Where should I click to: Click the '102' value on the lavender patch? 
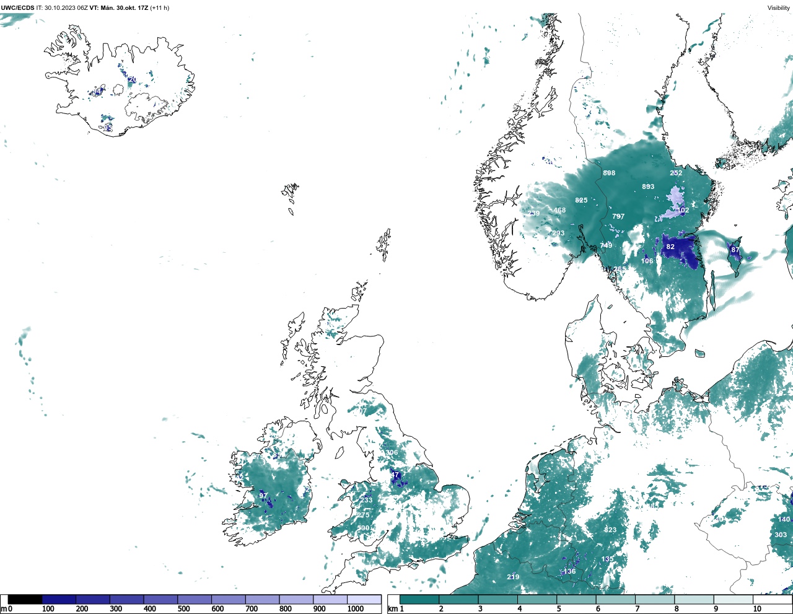click(x=683, y=210)
